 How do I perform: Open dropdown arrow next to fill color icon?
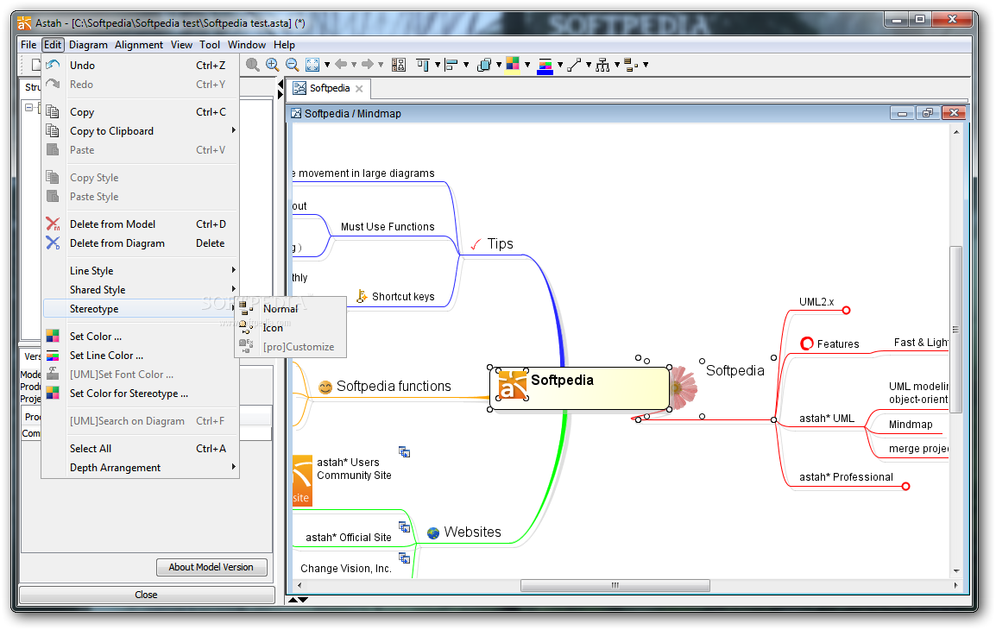tap(527, 65)
